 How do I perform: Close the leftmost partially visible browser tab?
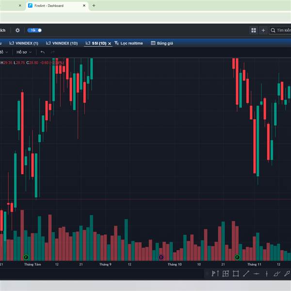click(x=20, y=5)
